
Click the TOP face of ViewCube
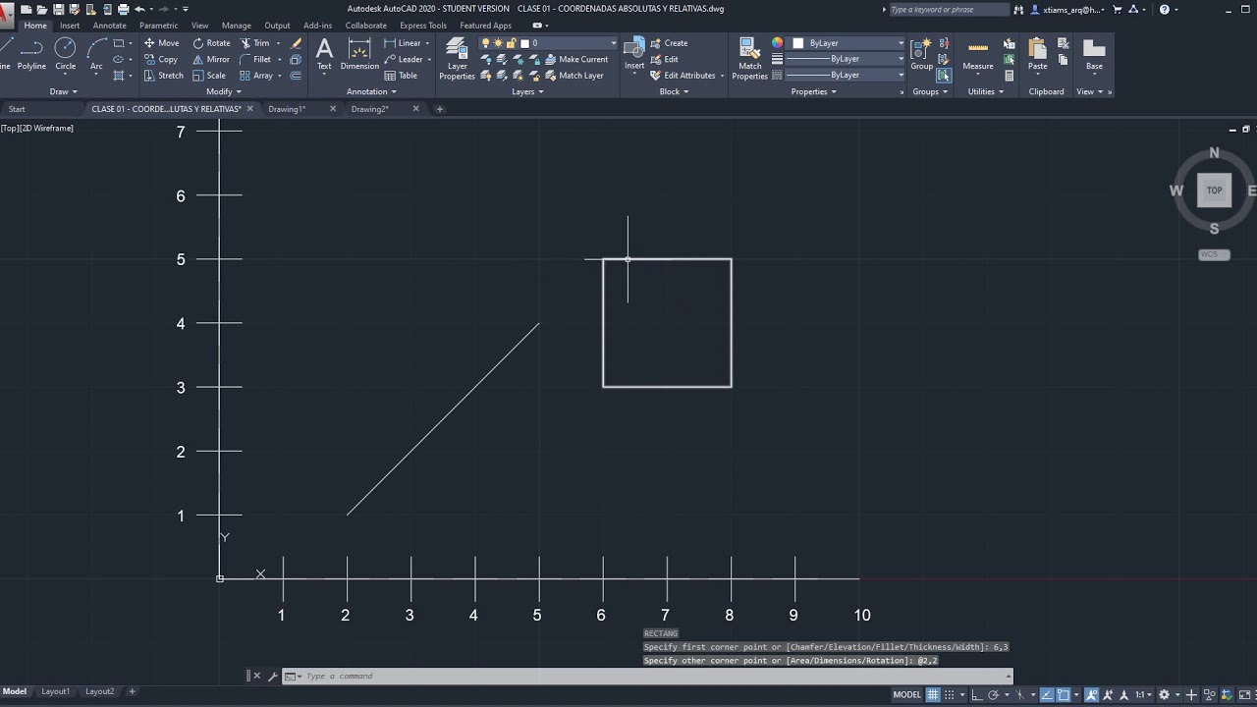[x=1215, y=190]
